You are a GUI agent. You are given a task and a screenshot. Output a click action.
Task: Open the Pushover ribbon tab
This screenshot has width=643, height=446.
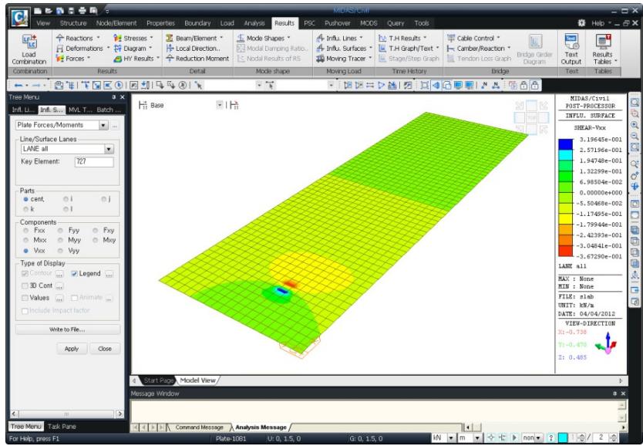coord(338,23)
